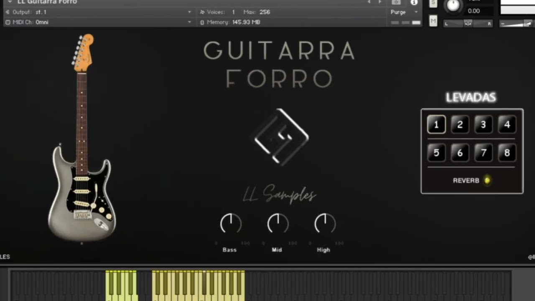Select levada pattern 8
This screenshot has height=301, width=535.
click(507, 153)
